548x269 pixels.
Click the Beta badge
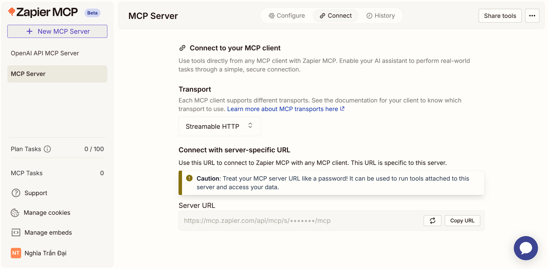click(x=92, y=13)
